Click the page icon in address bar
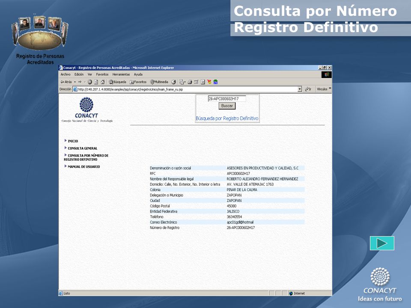This screenshot has height=308, width=411. coord(75,89)
